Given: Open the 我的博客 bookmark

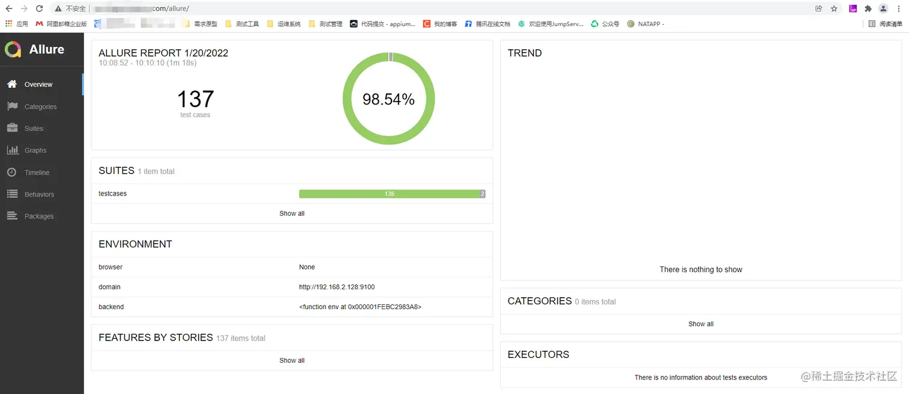Looking at the screenshot, I should tap(440, 24).
